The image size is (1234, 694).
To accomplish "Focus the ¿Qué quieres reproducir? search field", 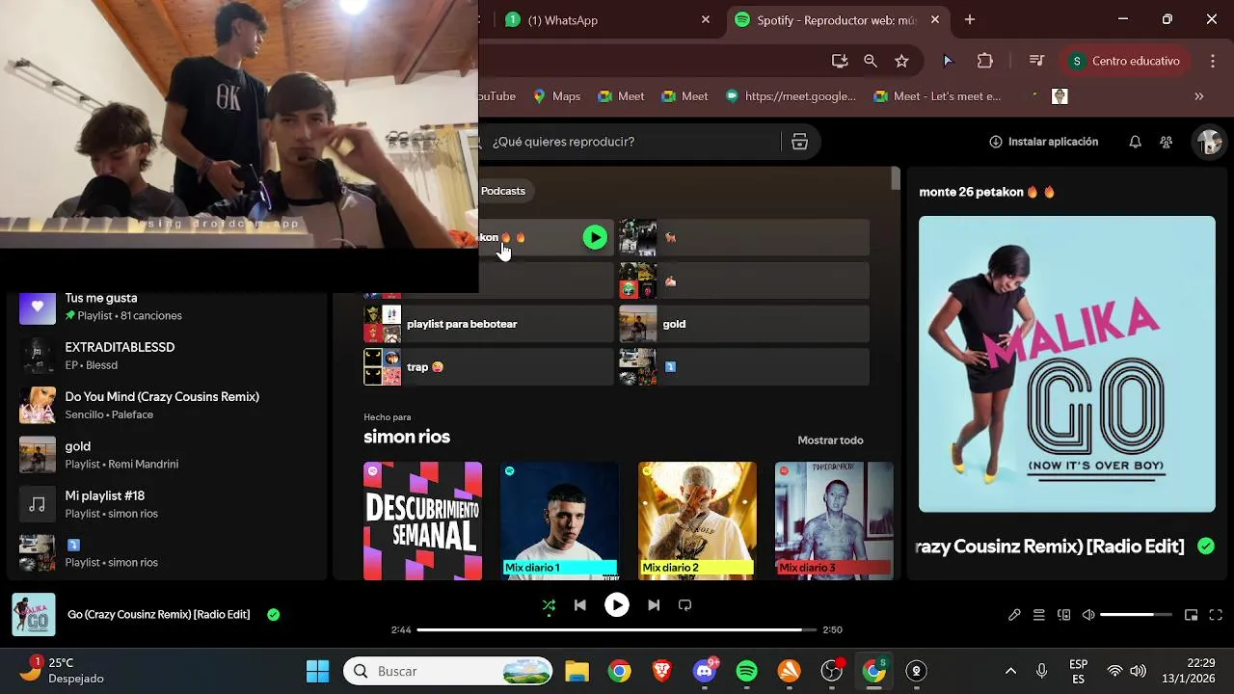I will point(631,142).
